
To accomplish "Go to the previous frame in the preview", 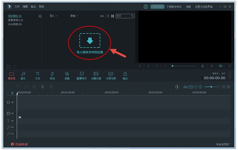I will pyautogui.click(x=140, y=66).
